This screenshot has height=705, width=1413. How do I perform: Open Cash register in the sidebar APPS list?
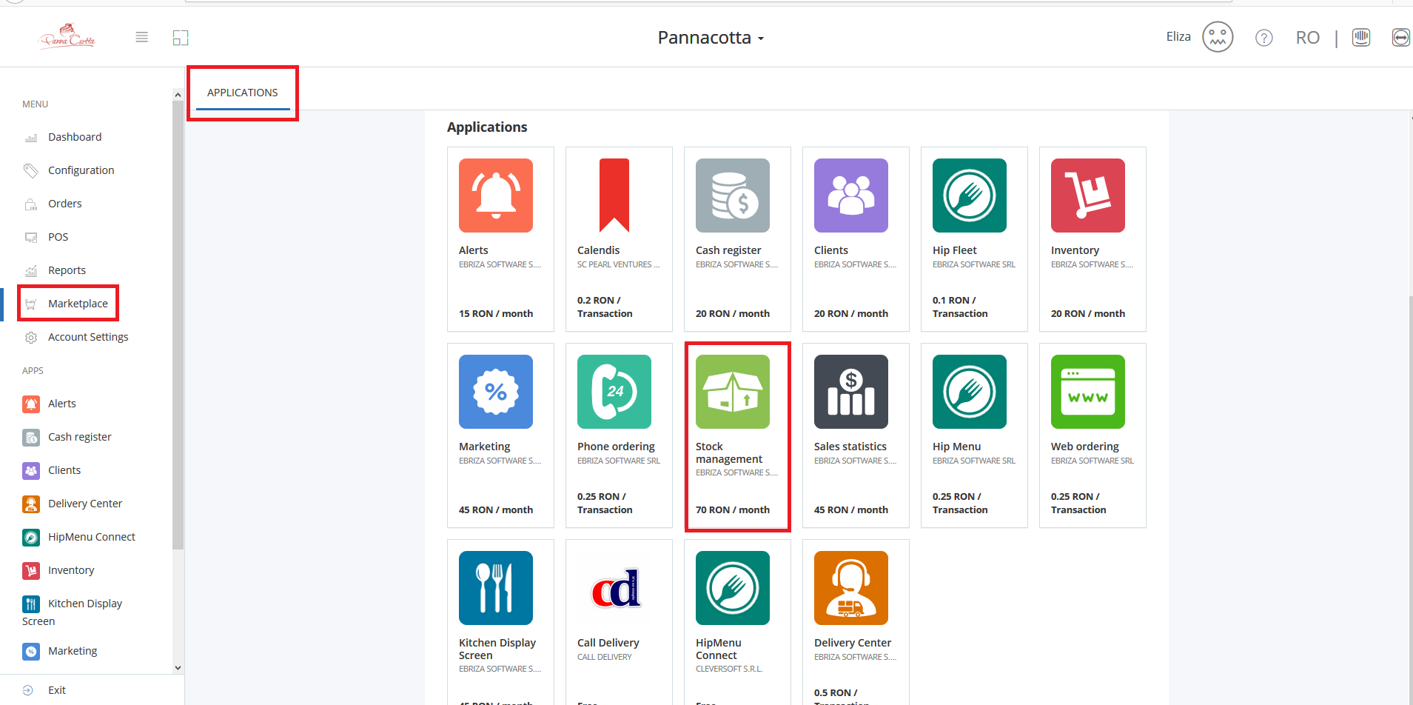click(79, 437)
